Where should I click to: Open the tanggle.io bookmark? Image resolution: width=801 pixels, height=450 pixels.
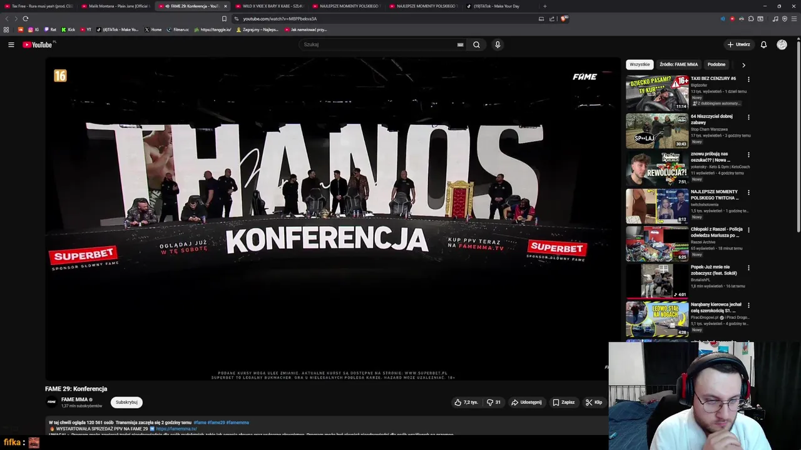click(213, 29)
